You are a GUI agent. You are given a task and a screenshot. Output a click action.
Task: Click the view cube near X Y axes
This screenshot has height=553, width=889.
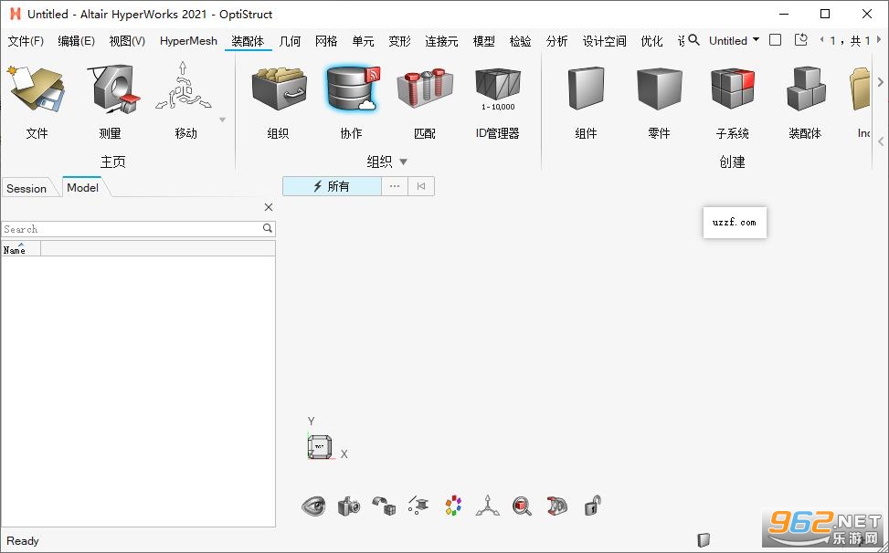pyautogui.click(x=320, y=446)
